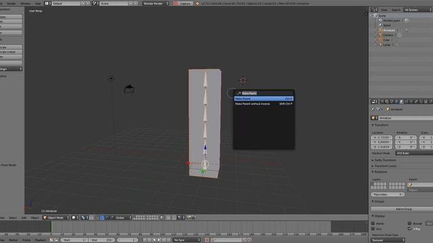Screen dimensions: 433x243
Task: Choose Make Parent without Inverse entry
Action: (264, 104)
